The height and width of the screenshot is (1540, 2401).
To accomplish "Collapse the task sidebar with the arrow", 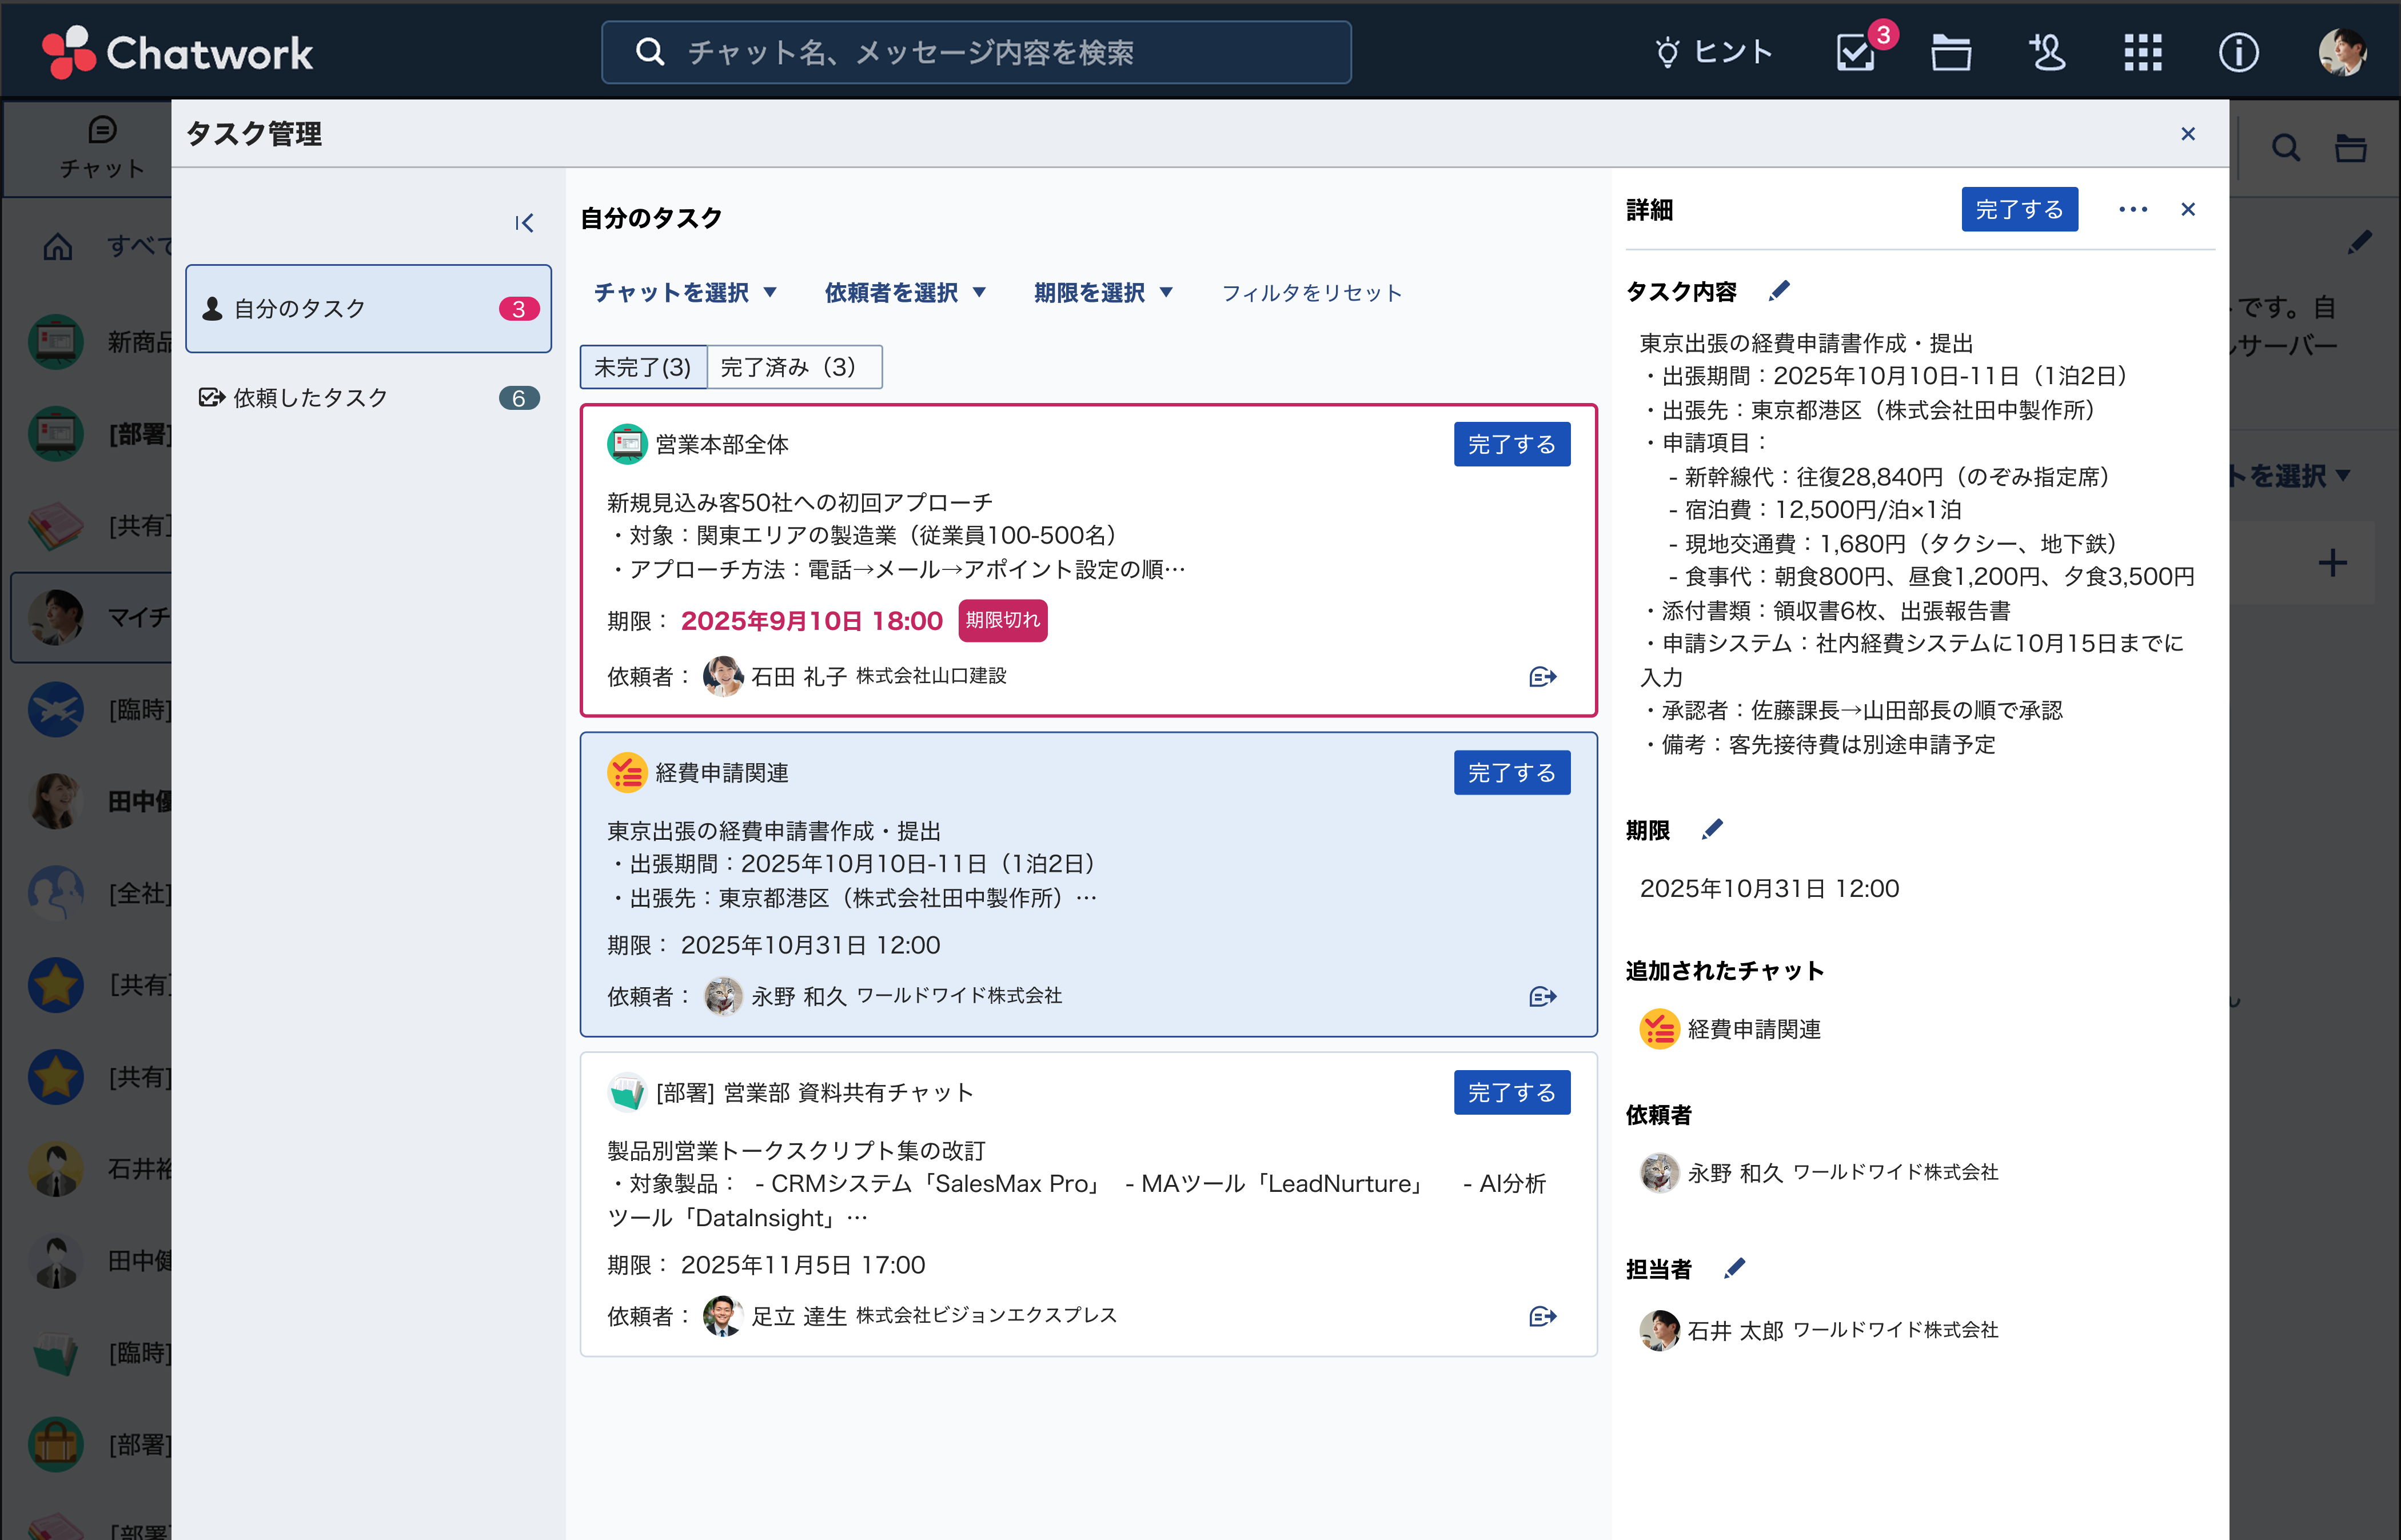I will (524, 222).
